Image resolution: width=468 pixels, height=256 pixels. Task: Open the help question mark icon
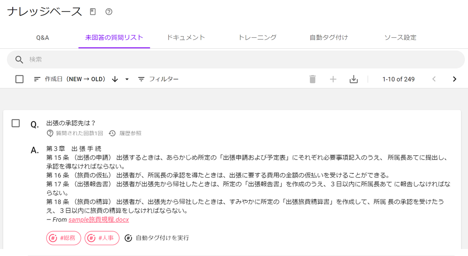(109, 12)
